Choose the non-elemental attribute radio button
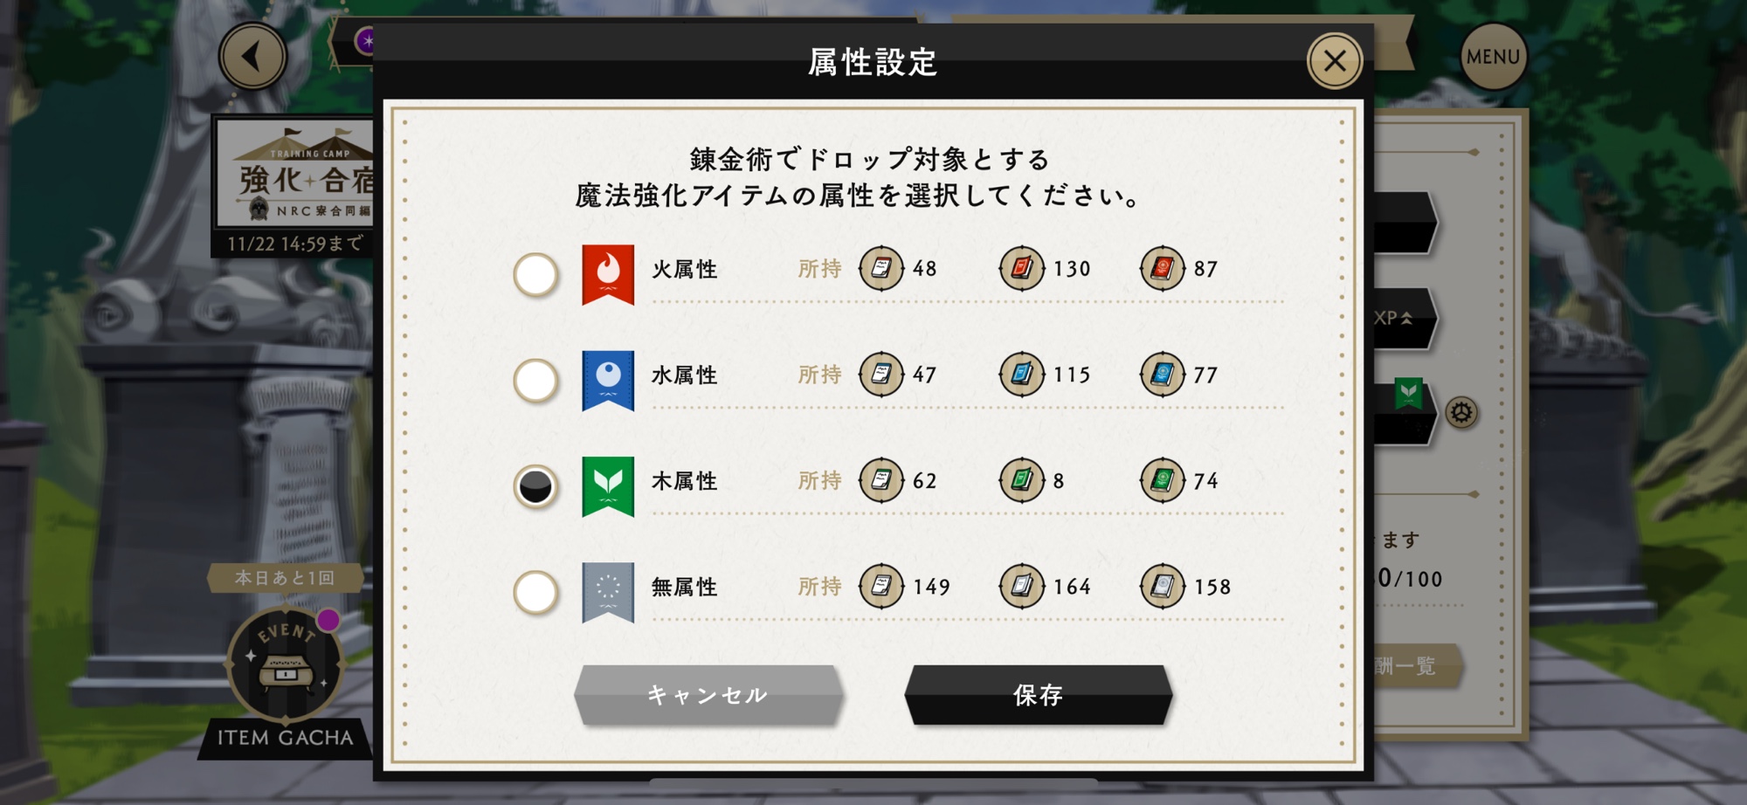1747x805 pixels. [x=535, y=592]
